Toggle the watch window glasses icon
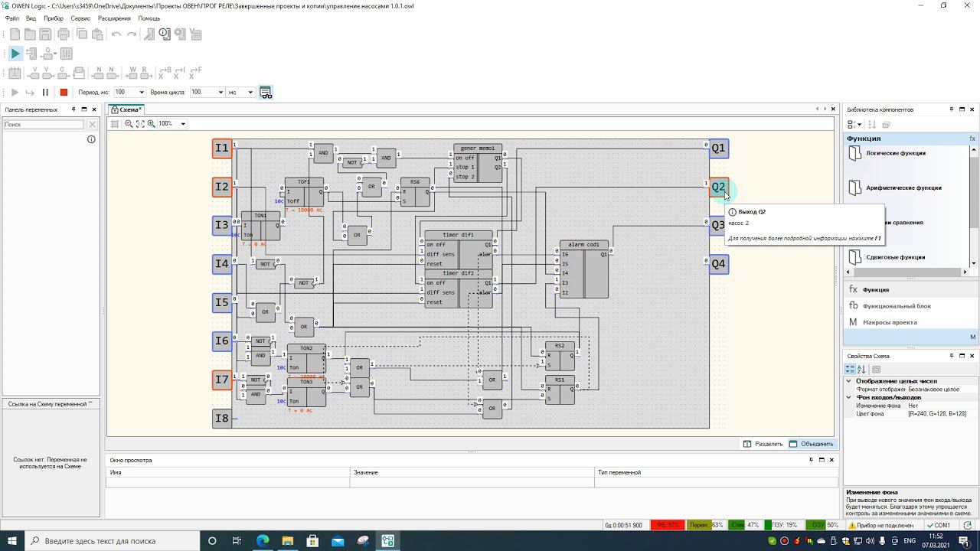This screenshot has width=980, height=551. 266,93
